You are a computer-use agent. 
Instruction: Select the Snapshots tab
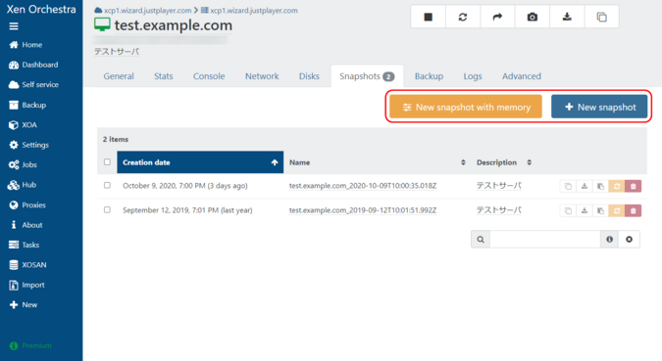point(367,76)
